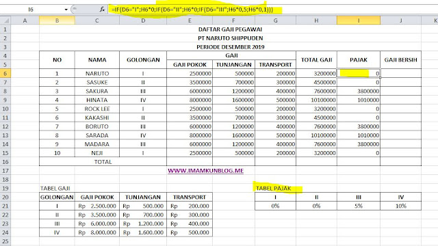Click the DAFTAR GAJI PEGAWAI title cell
Viewport: 438px width, 246px height.
pos(230,29)
